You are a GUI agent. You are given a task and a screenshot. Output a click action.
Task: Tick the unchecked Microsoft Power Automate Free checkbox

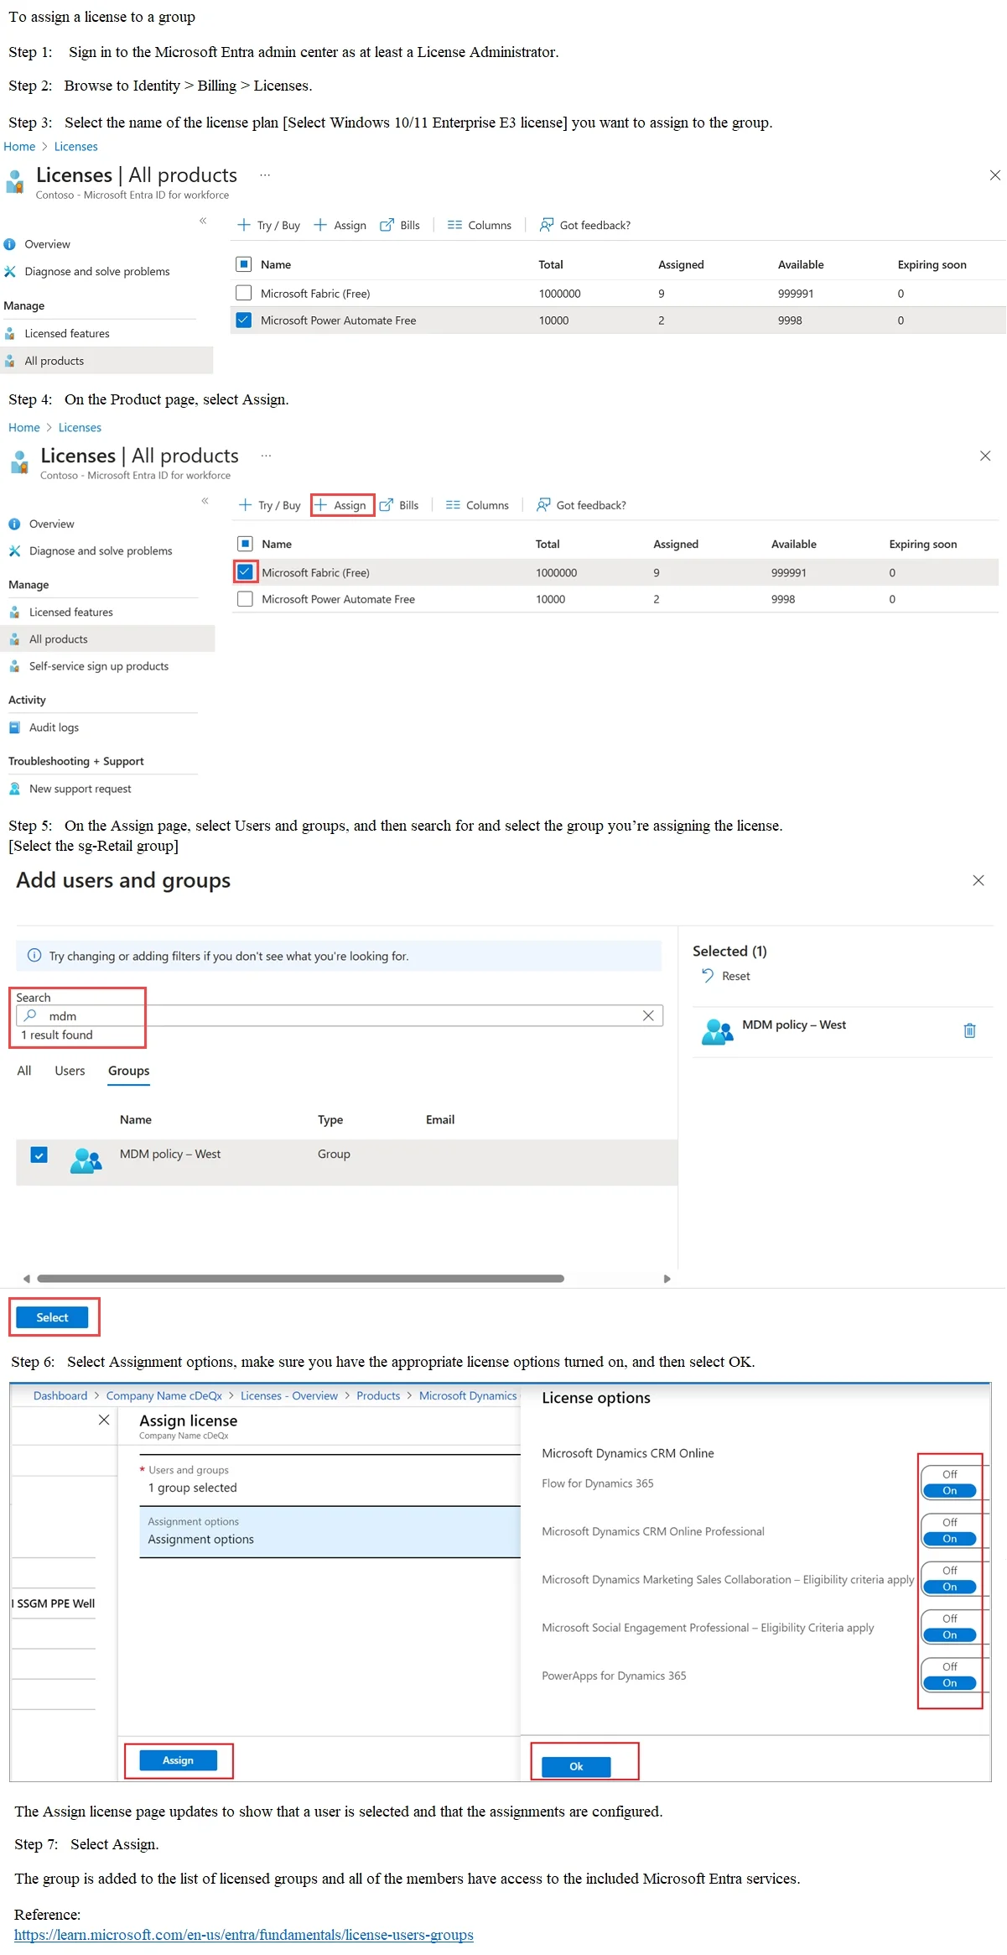(x=245, y=599)
